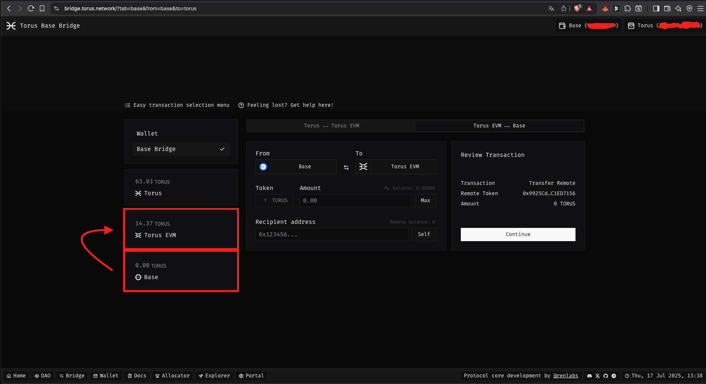Click the swap From/To direction arrows
Image resolution: width=706 pixels, height=384 pixels.
click(346, 167)
